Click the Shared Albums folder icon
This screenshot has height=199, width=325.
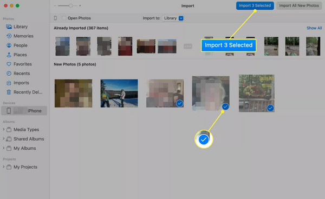[9, 139]
